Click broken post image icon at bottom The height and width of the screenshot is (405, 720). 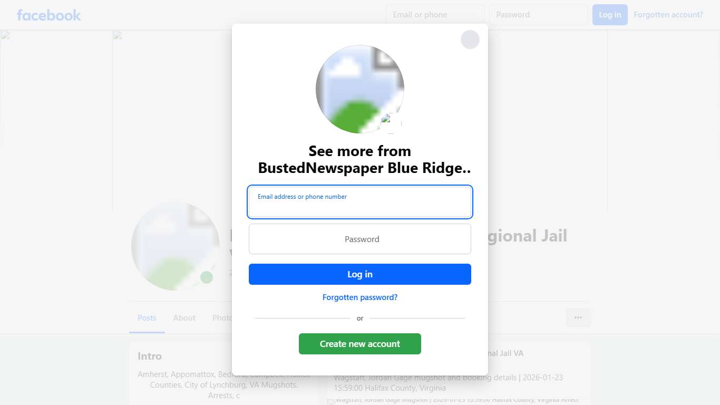331,402
